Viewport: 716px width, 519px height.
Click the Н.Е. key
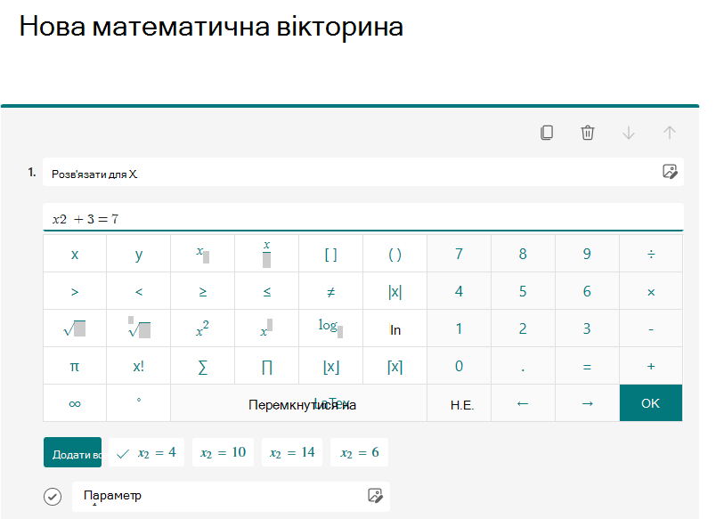click(459, 403)
